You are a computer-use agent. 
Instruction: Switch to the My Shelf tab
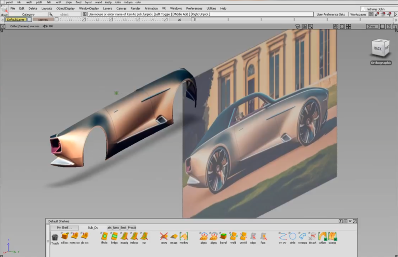coord(65,228)
